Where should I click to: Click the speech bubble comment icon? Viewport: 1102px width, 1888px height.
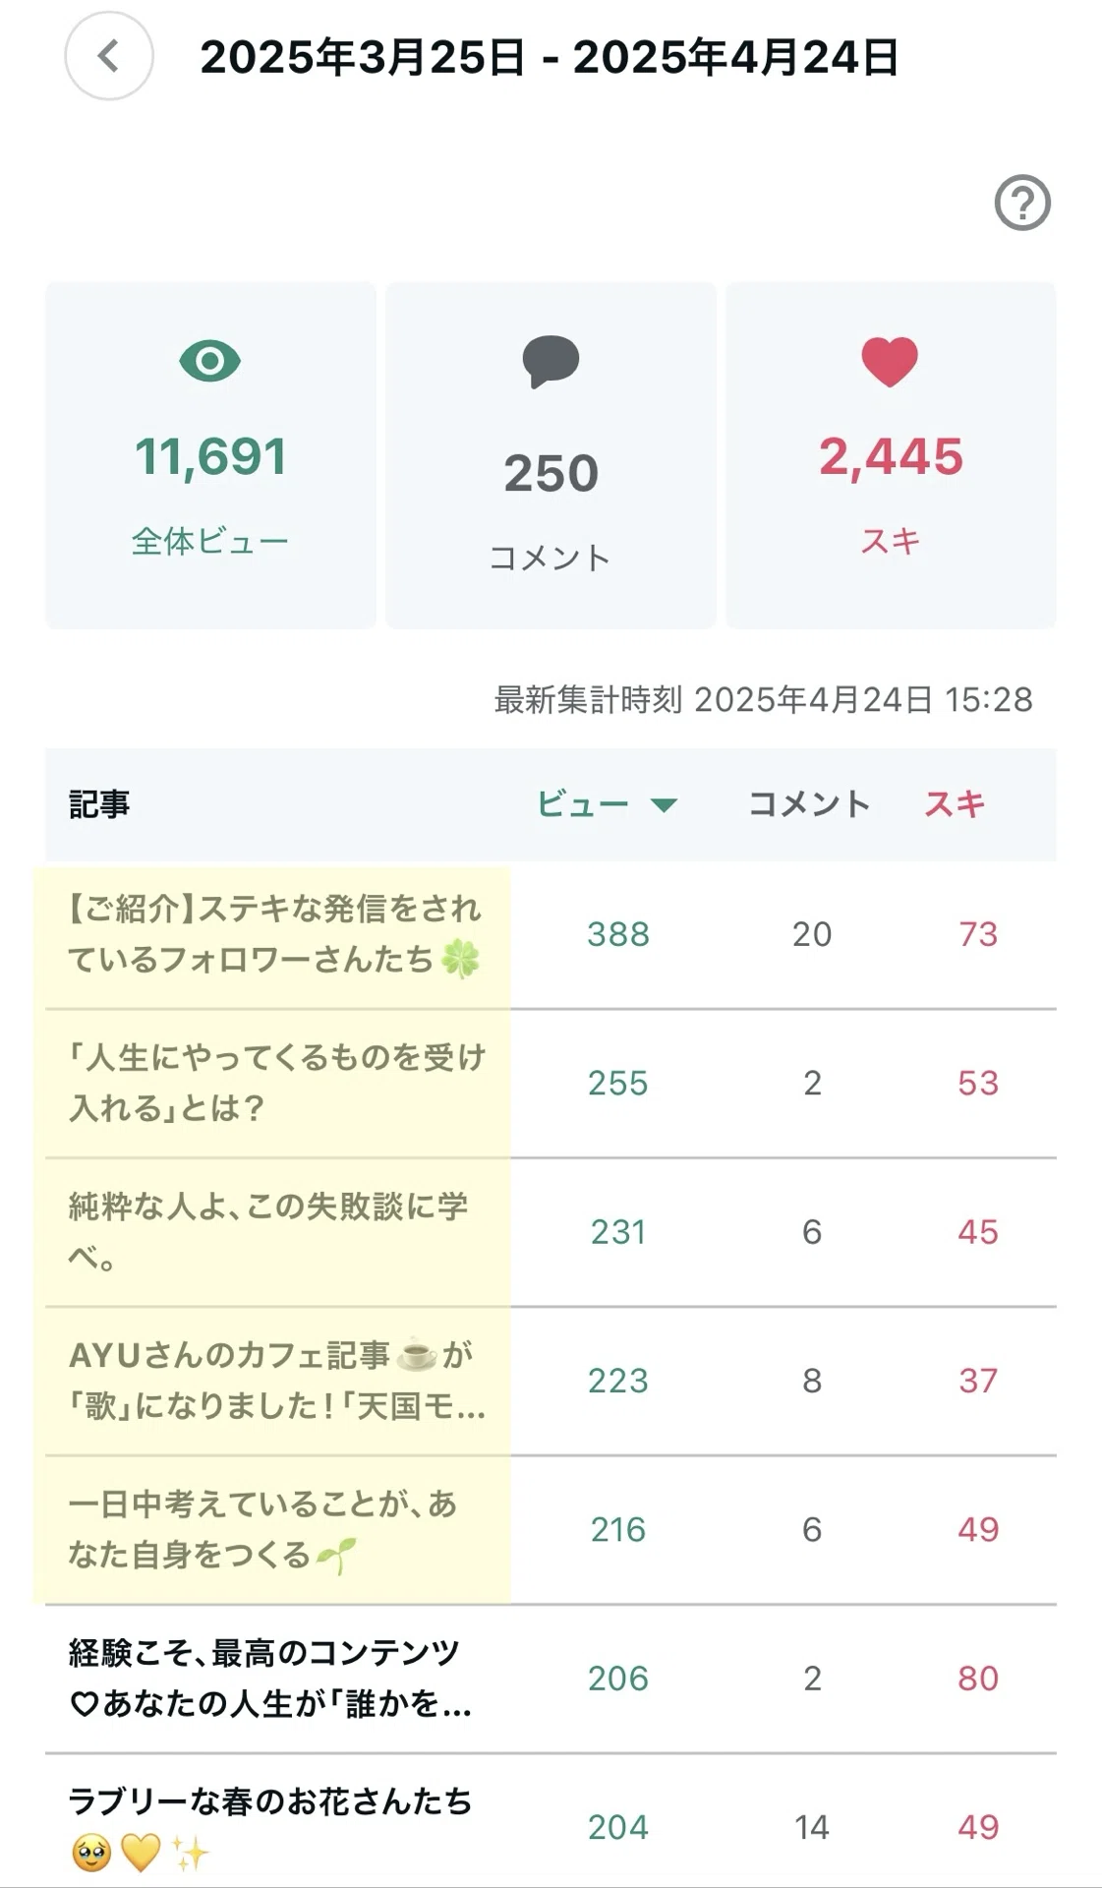[x=551, y=362]
